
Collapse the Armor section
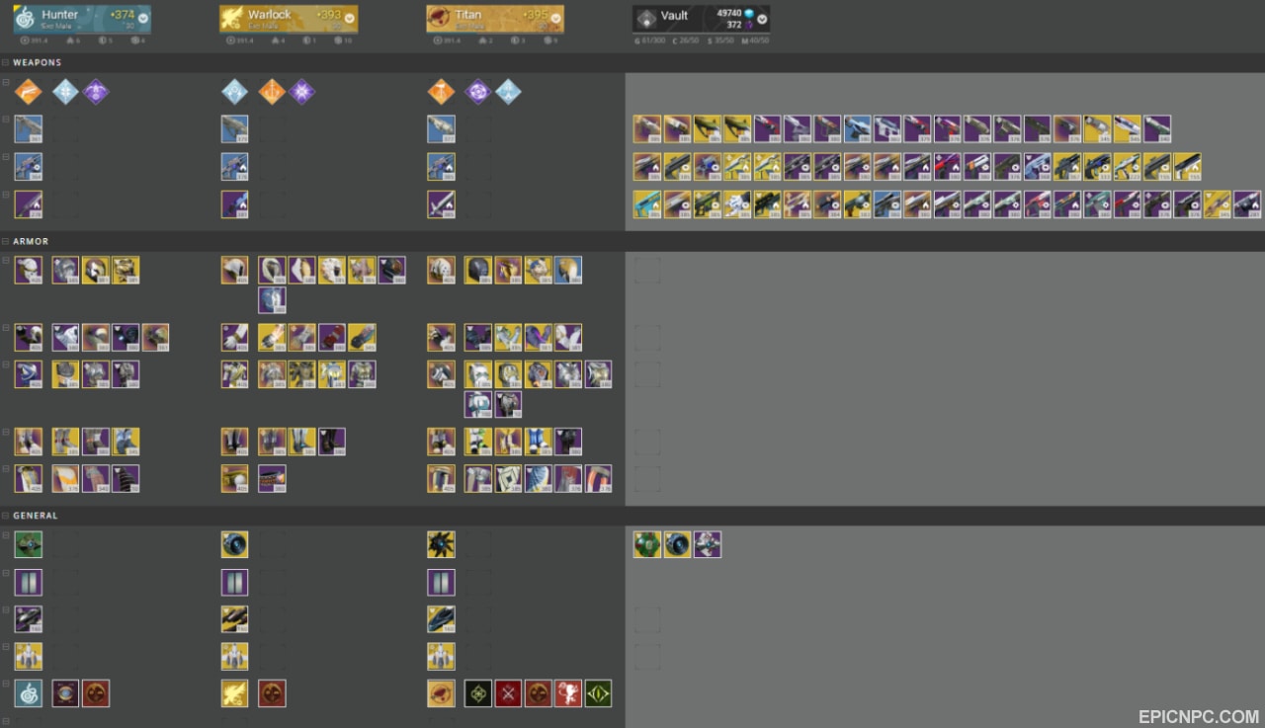(x=6, y=241)
